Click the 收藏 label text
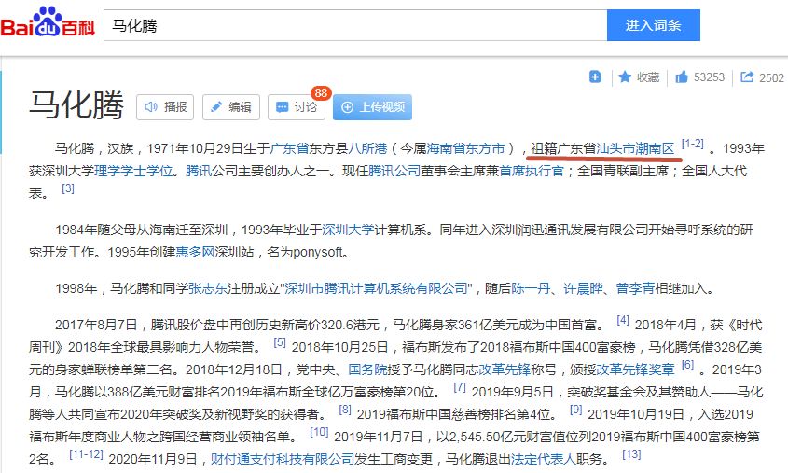This screenshot has height=473, width=788. [x=648, y=77]
